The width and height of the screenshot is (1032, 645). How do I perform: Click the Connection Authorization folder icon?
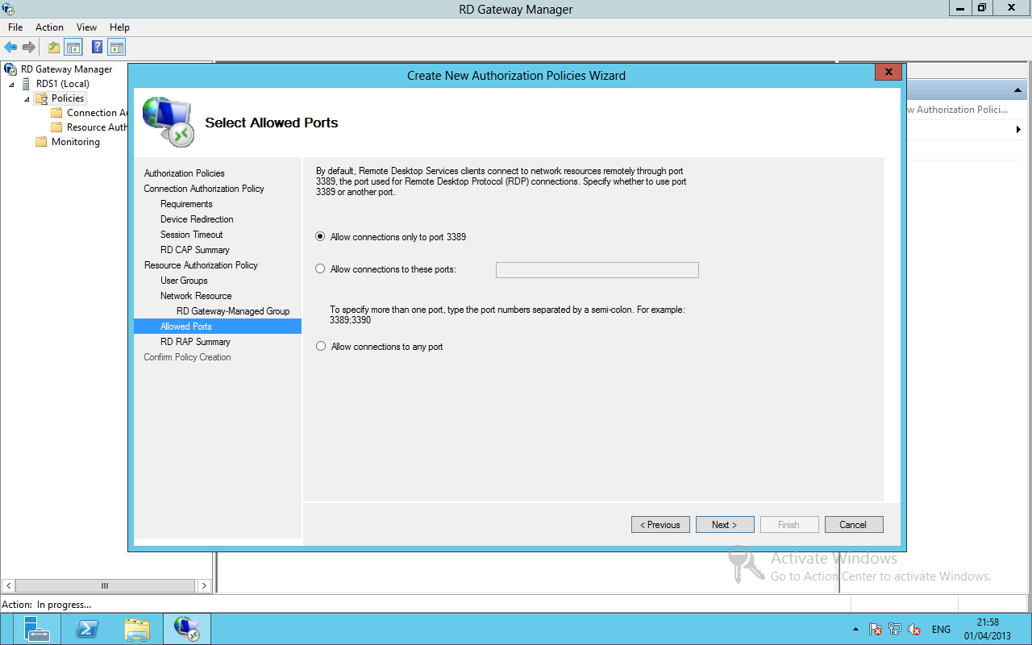[56, 113]
